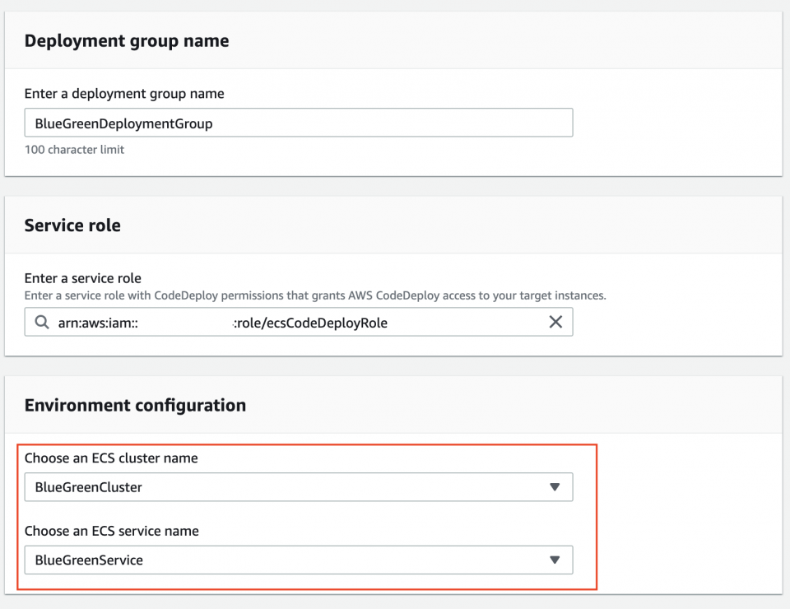Click the search magnifier in service role field

[x=41, y=322]
